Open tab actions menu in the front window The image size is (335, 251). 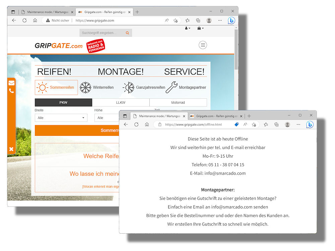coord(125,116)
